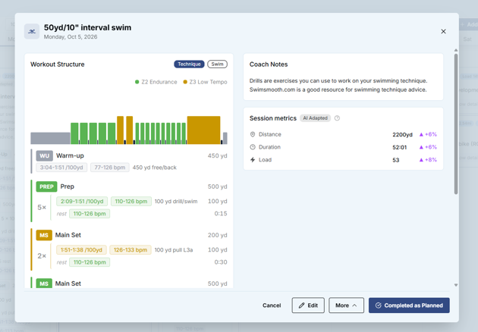Viewport: 478px width, 332px height.
Task: Click the 2× repeat count in Main Set
Action: (x=42, y=256)
